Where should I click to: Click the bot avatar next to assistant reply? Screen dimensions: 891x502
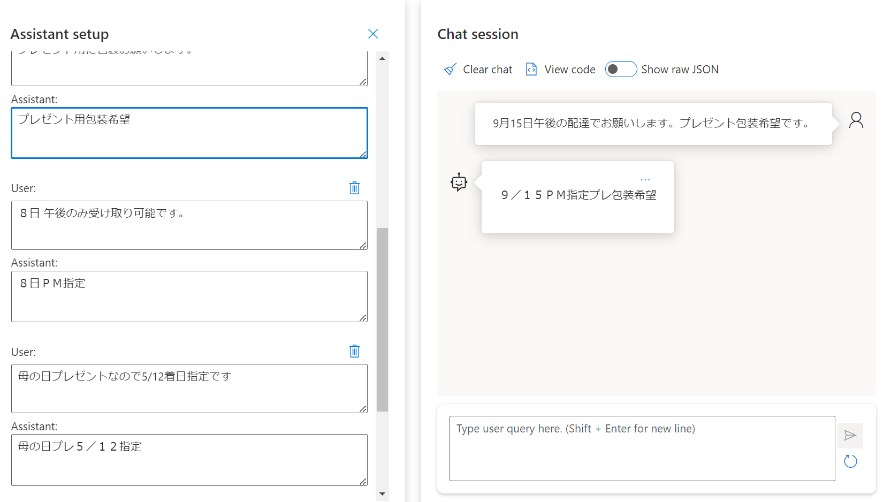point(459,182)
